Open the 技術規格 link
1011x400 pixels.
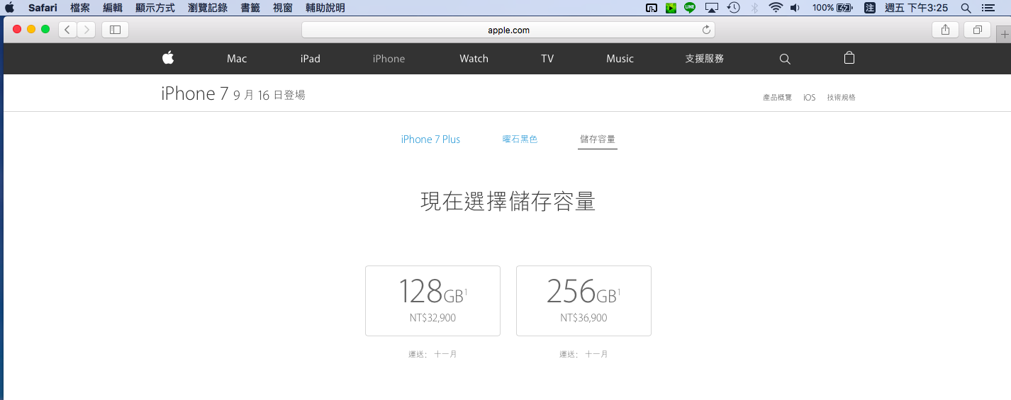841,98
